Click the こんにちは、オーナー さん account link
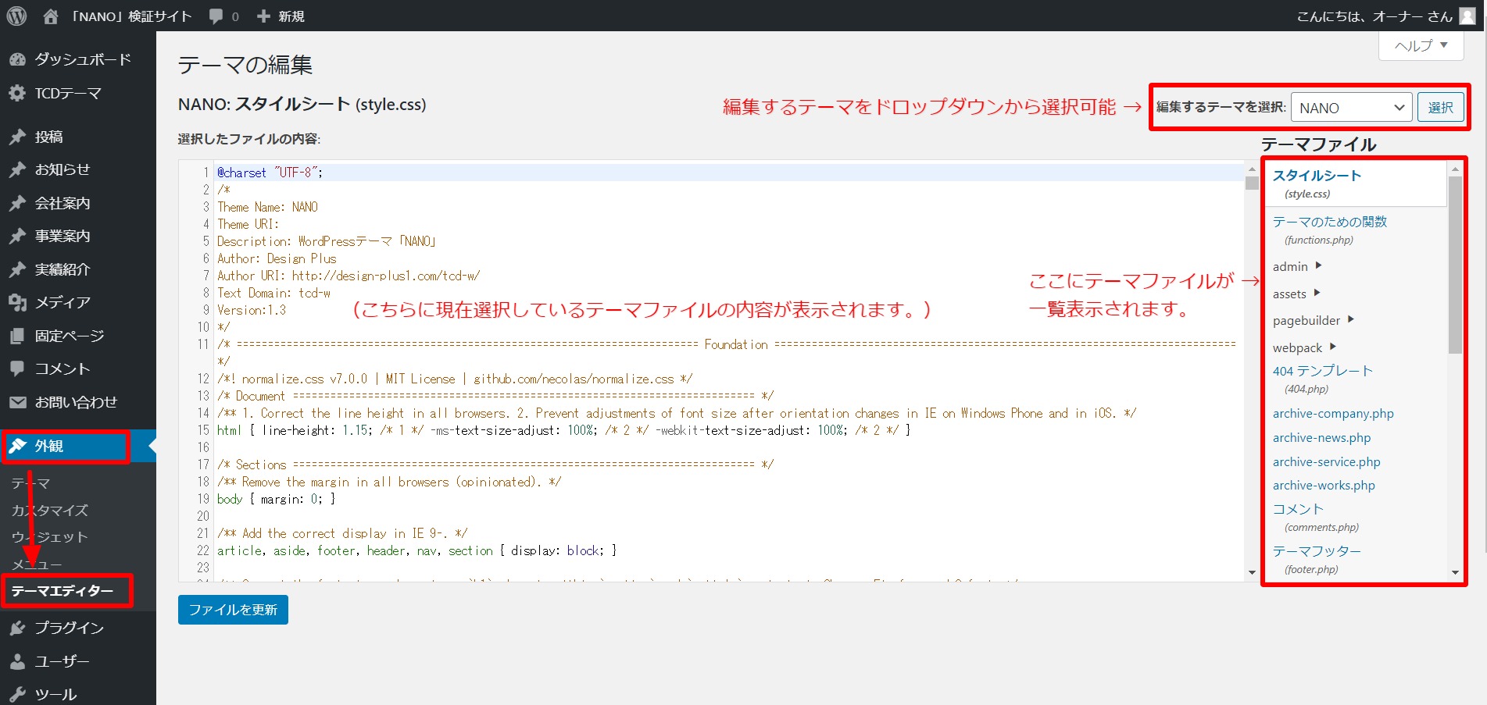The width and height of the screenshot is (1487, 705). (x=1374, y=16)
